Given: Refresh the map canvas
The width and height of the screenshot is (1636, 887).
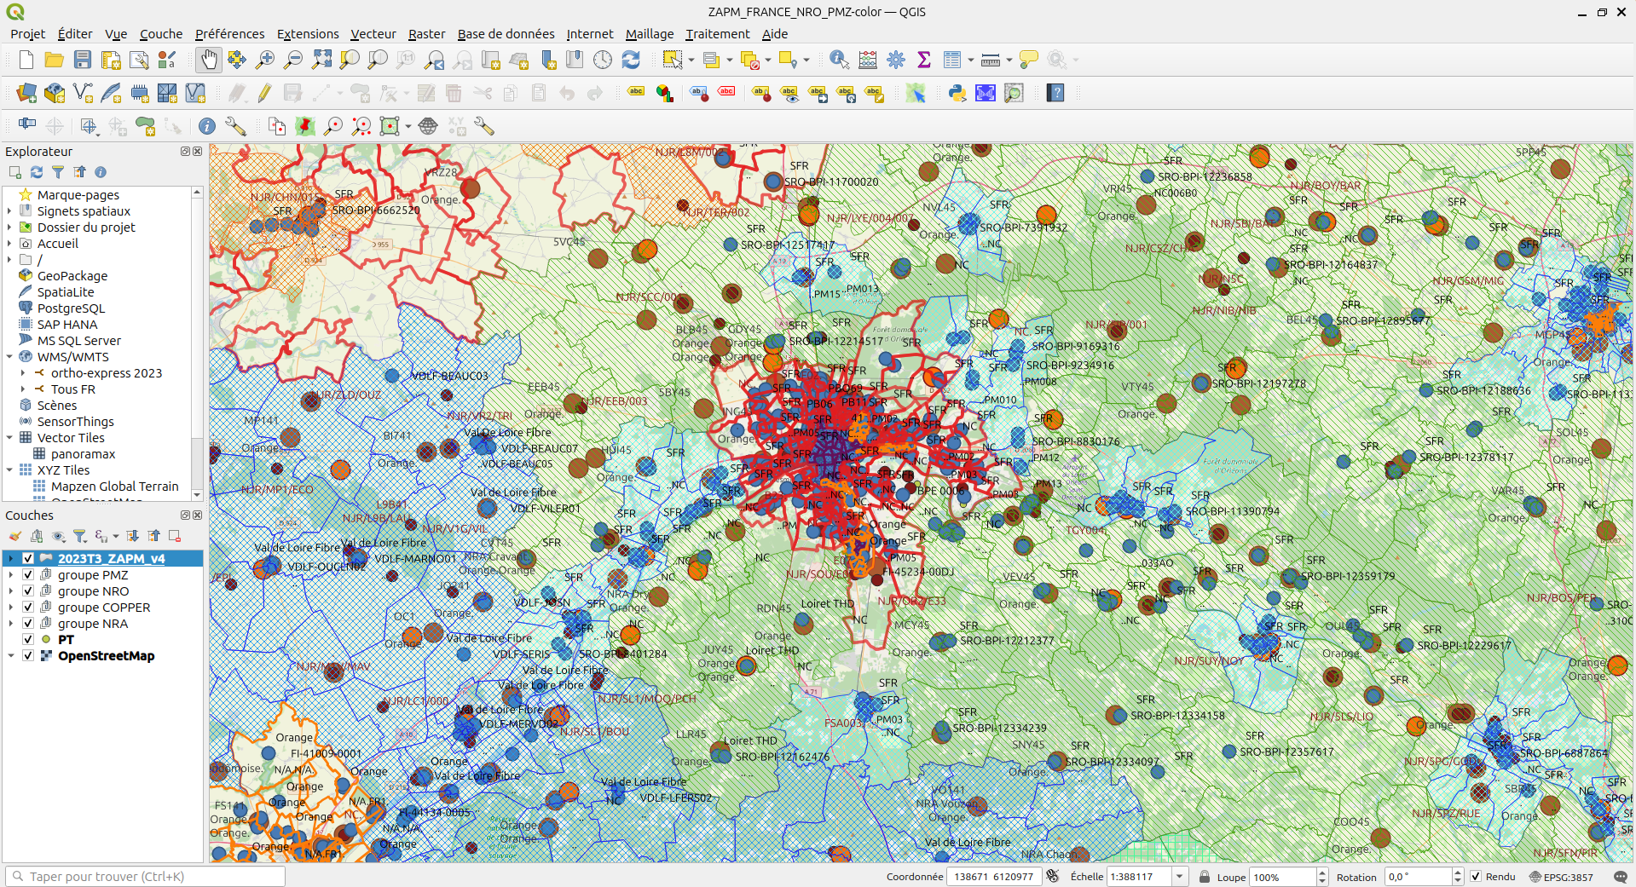Looking at the screenshot, I should [x=631, y=60].
